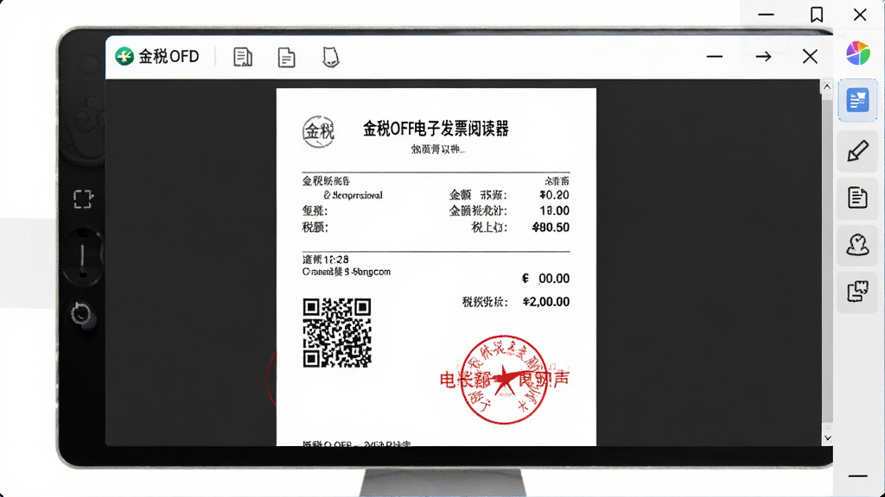
Task: Click the amount value 80.50
Action: coord(551,228)
